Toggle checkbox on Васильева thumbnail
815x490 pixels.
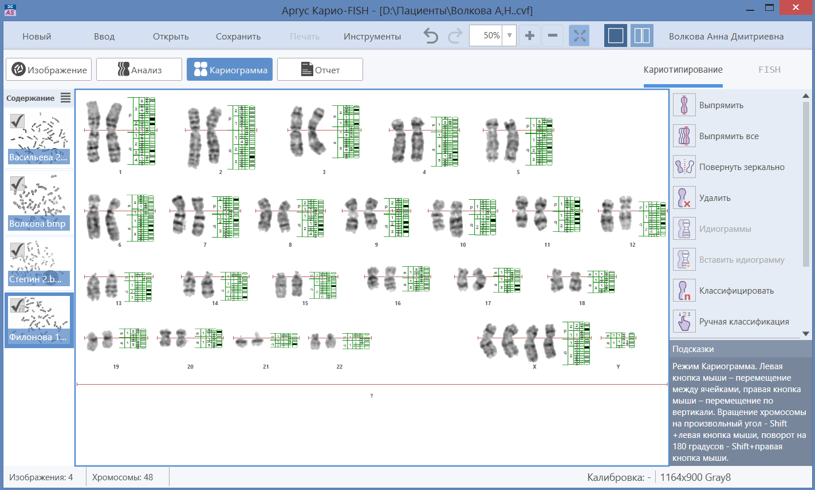[x=17, y=121]
